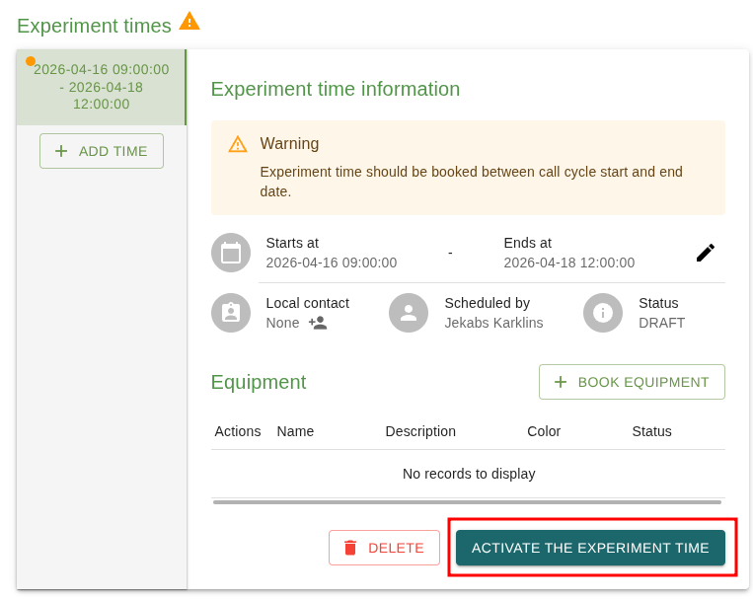Click the warning triangle next to Experiment times
Image resolution: width=753 pixels, height=599 pixels.
click(x=189, y=22)
